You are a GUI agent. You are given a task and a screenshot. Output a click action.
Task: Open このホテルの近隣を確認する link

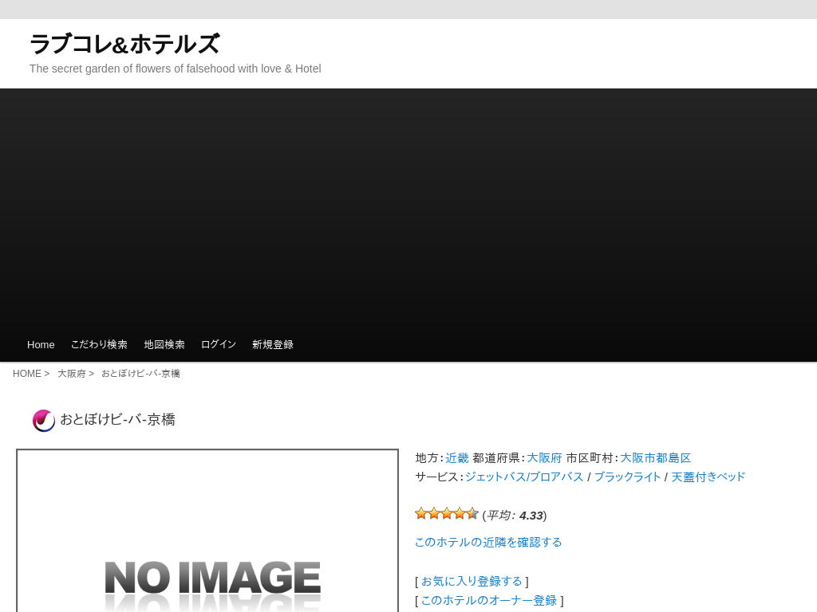click(x=488, y=542)
